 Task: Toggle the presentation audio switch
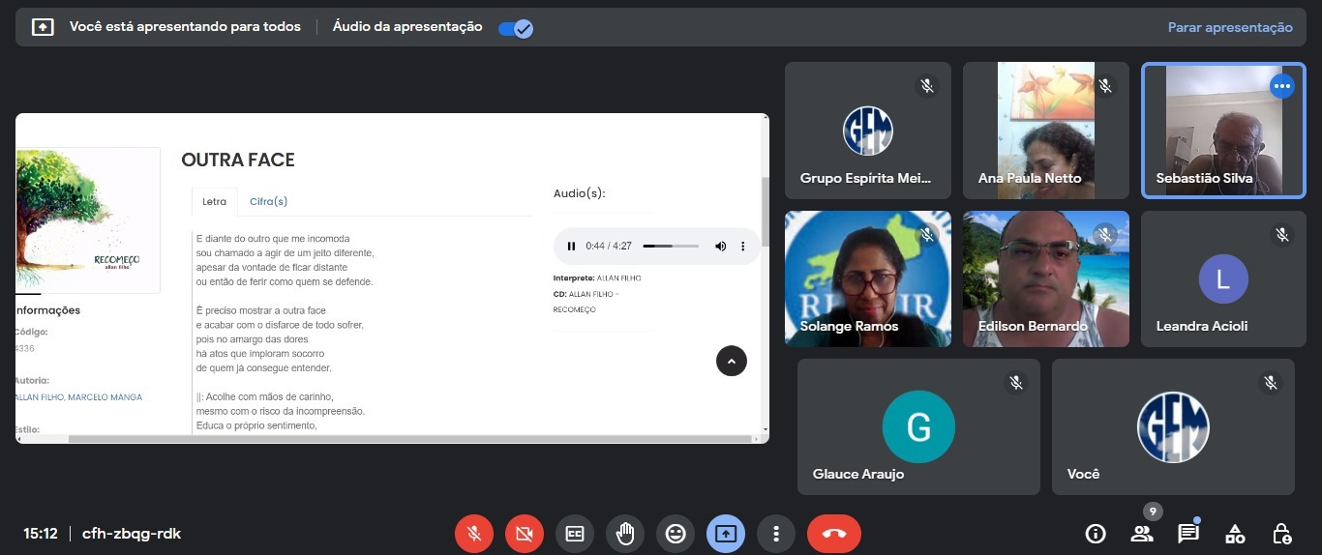point(515,28)
